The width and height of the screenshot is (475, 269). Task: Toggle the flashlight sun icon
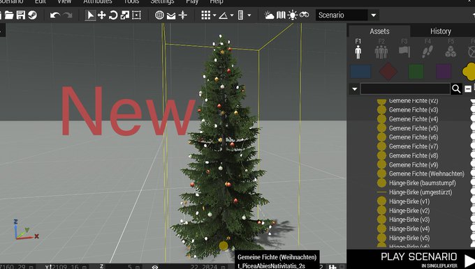click(x=293, y=15)
